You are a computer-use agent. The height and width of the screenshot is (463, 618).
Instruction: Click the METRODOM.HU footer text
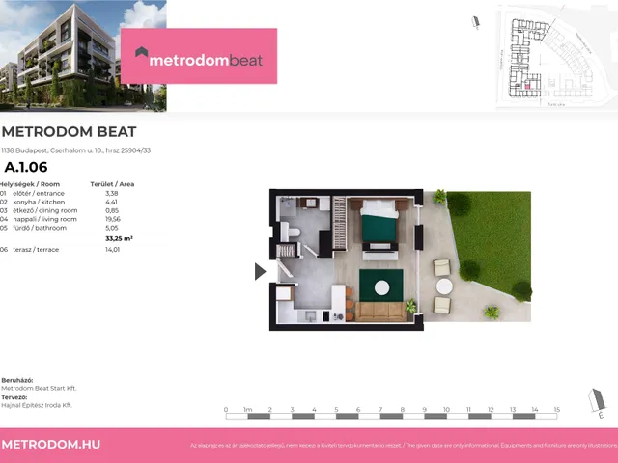pos(51,444)
